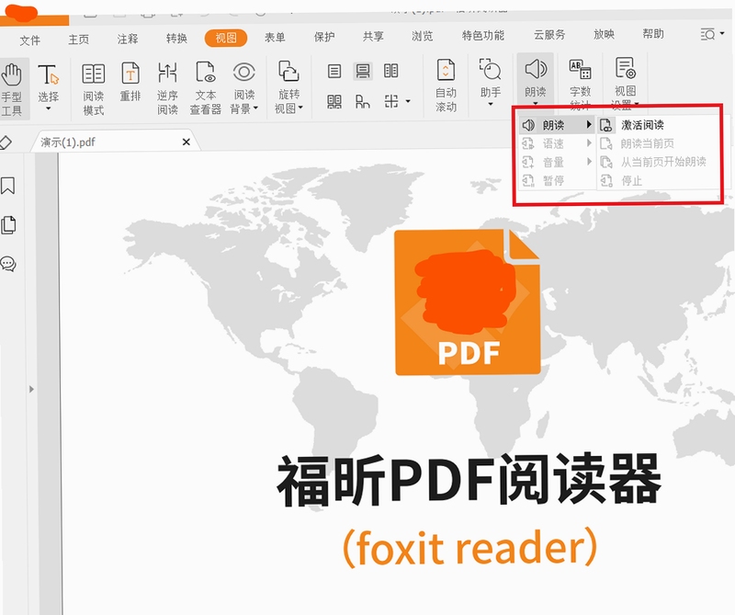Click the Read Aloud (朗读) speaker icon
This screenshot has width=735, height=615.
tap(536, 69)
